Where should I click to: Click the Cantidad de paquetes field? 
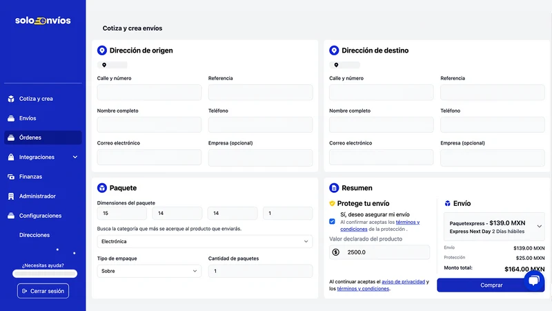tap(261, 271)
